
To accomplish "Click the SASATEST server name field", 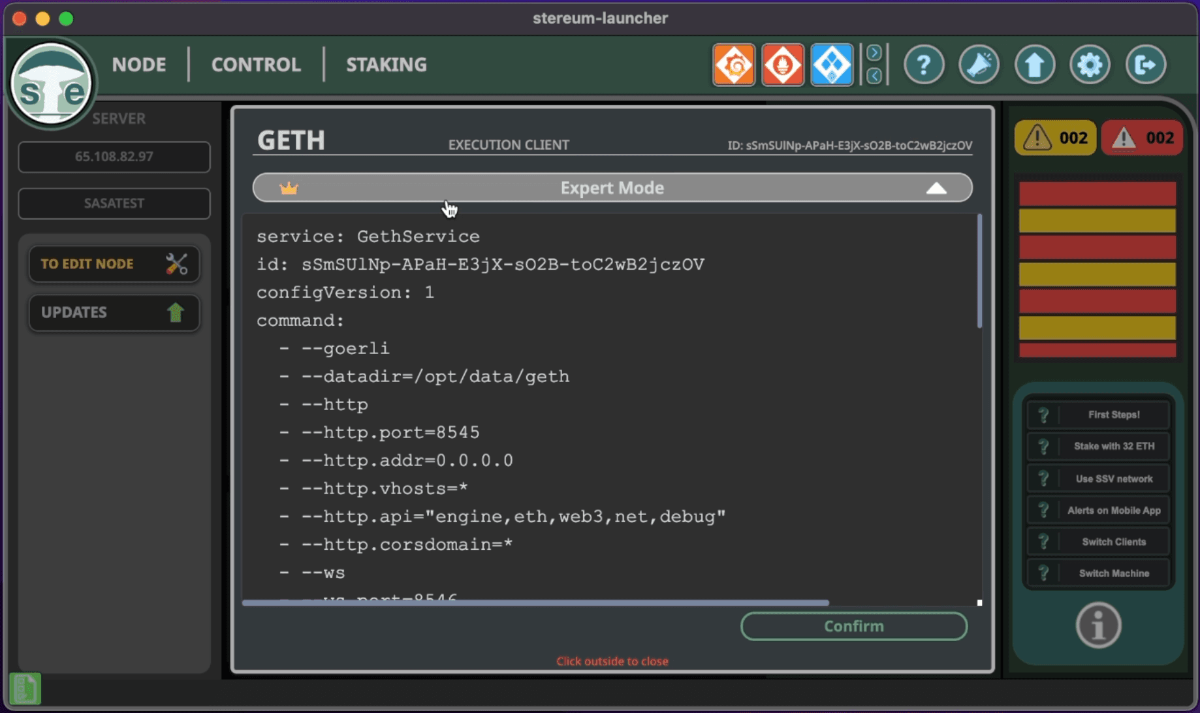I will click(x=114, y=203).
